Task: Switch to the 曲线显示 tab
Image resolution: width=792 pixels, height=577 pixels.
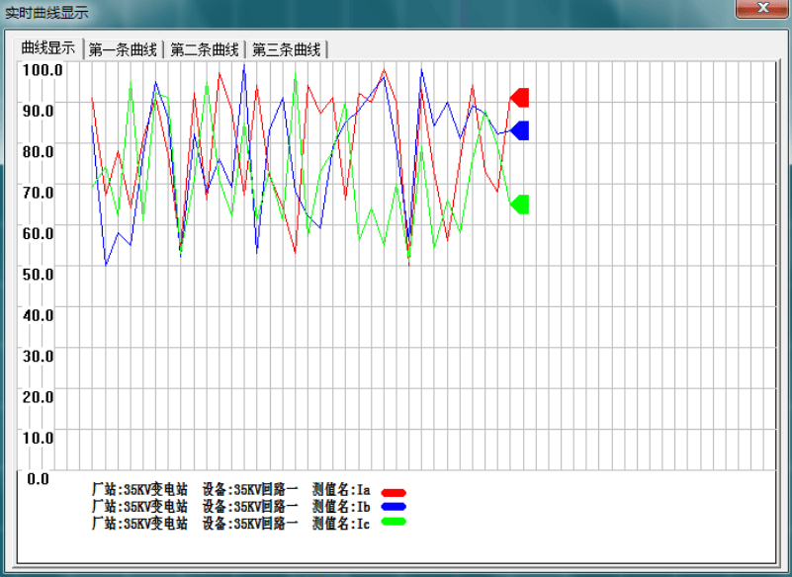Action: pyautogui.click(x=48, y=48)
